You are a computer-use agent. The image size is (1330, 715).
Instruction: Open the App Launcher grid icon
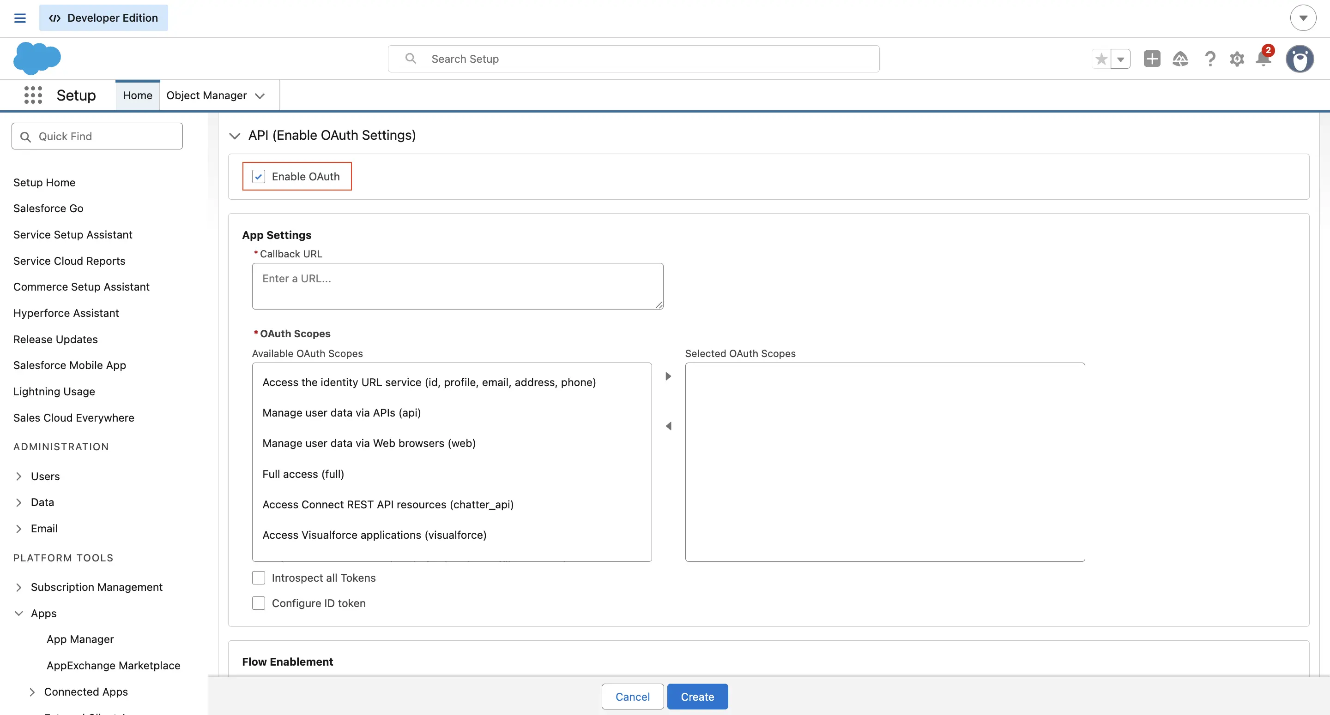pos(32,95)
